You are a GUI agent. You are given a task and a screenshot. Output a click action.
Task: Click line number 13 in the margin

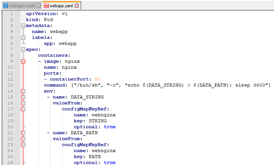click(10, 85)
